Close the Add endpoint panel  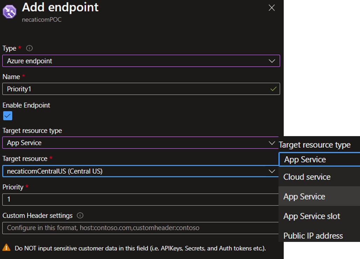271,8
